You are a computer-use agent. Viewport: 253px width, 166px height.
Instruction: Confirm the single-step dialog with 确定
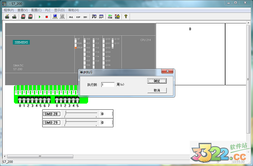tap(157, 81)
